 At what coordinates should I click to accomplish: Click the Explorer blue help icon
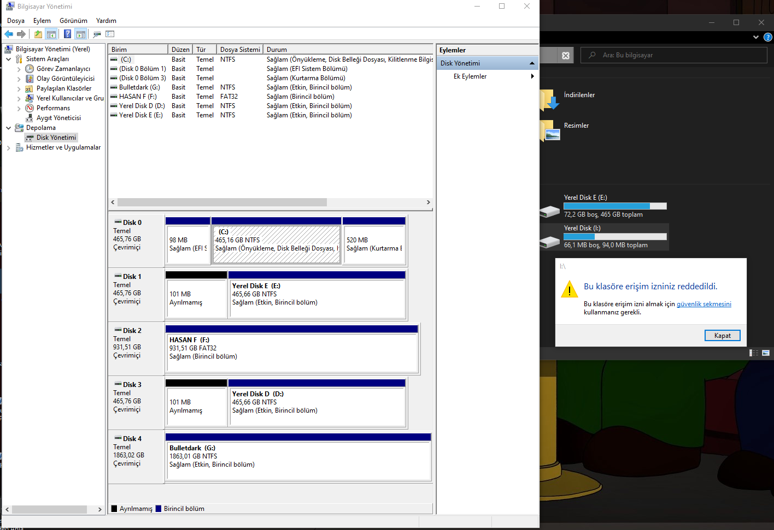(768, 37)
